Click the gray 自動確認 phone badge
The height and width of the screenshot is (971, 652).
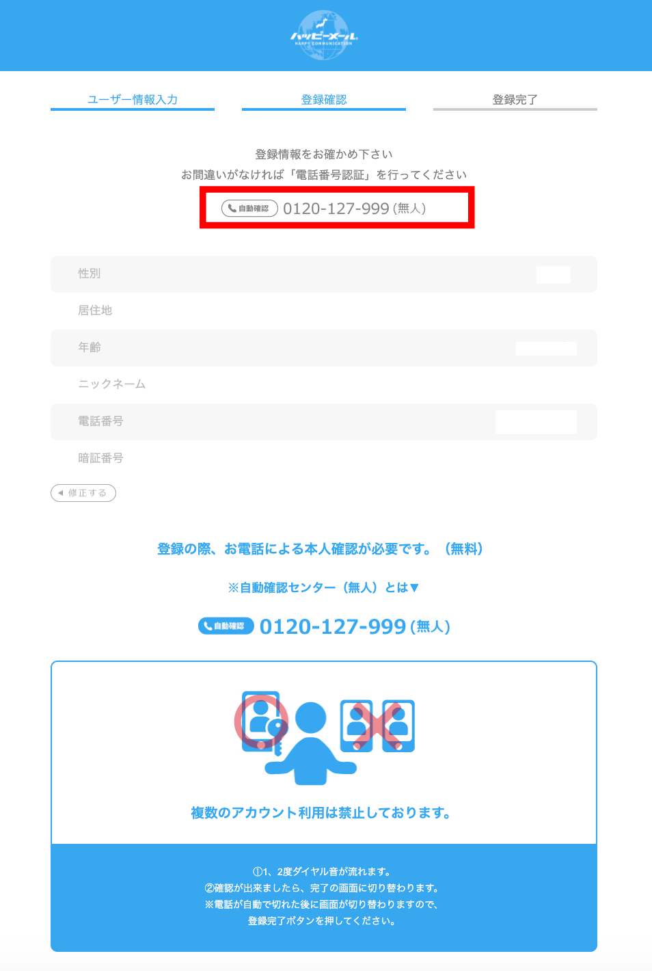click(x=249, y=209)
